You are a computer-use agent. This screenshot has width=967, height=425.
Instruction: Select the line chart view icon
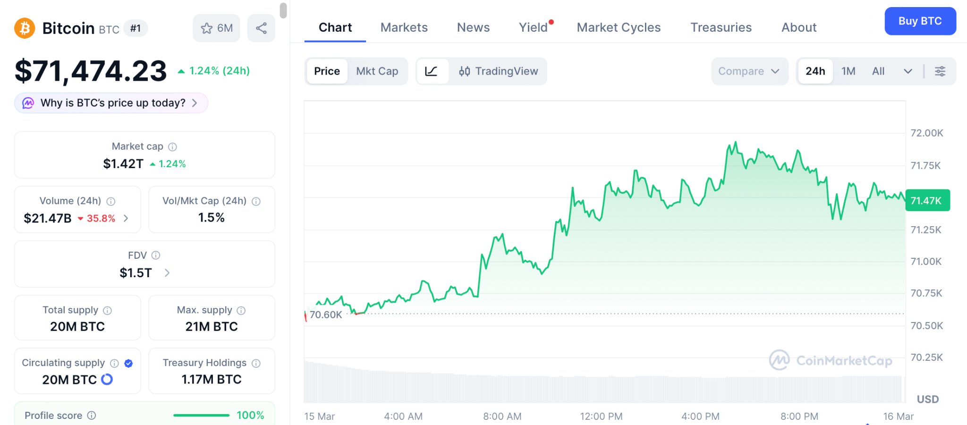432,71
